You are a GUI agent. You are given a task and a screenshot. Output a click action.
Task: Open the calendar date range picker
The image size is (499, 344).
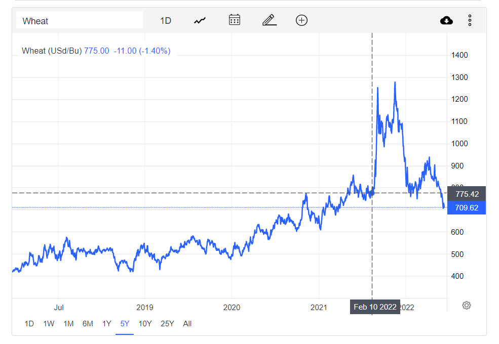tap(234, 20)
